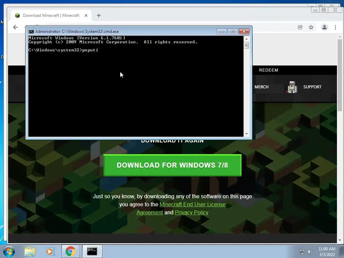Click cmd scrollbar up arrow
344x258 pixels.
click(247, 39)
